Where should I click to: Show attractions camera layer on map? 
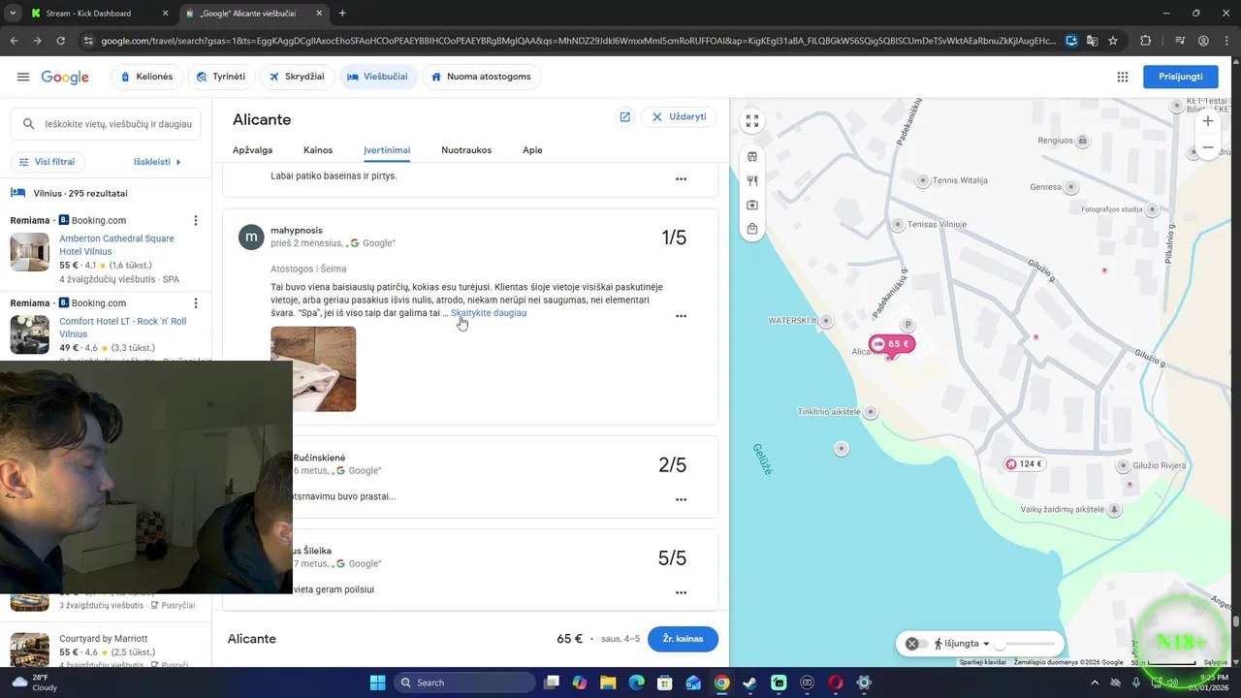click(x=752, y=205)
